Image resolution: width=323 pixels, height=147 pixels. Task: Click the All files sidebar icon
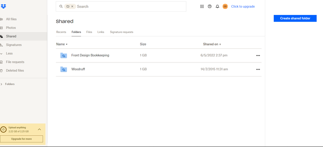(x=1, y=19)
